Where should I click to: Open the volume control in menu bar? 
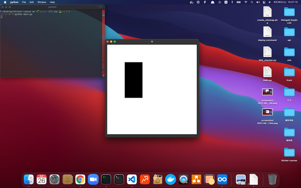point(258,2)
